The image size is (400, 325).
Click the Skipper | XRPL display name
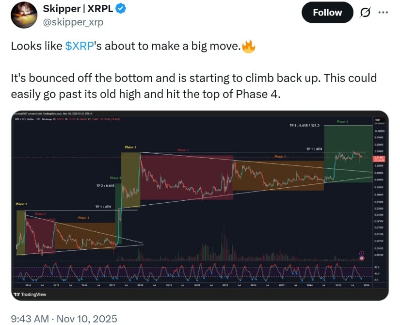[85, 10]
